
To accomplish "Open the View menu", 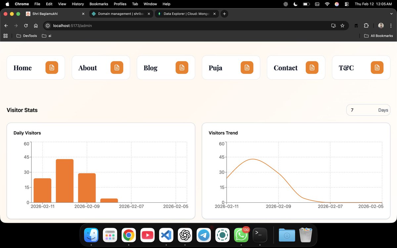I will 62,4.
